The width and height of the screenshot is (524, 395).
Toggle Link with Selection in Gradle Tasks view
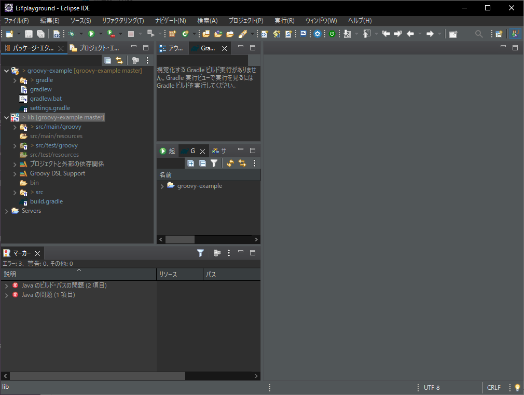[242, 163]
